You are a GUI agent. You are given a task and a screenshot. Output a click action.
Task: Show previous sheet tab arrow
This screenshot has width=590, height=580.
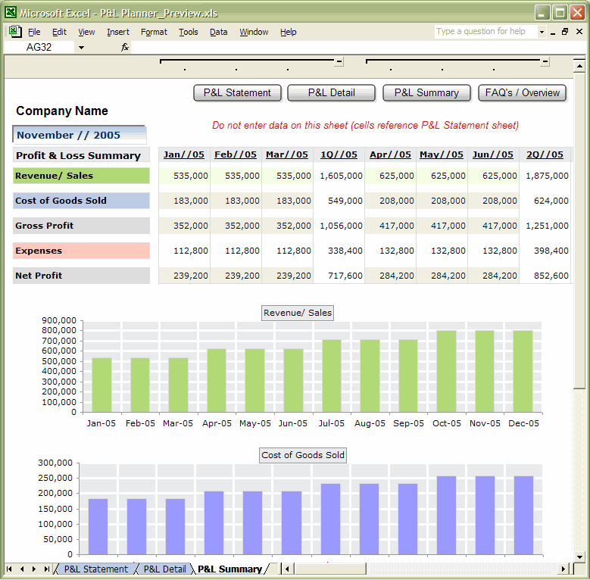pyautogui.click(x=22, y=569)
